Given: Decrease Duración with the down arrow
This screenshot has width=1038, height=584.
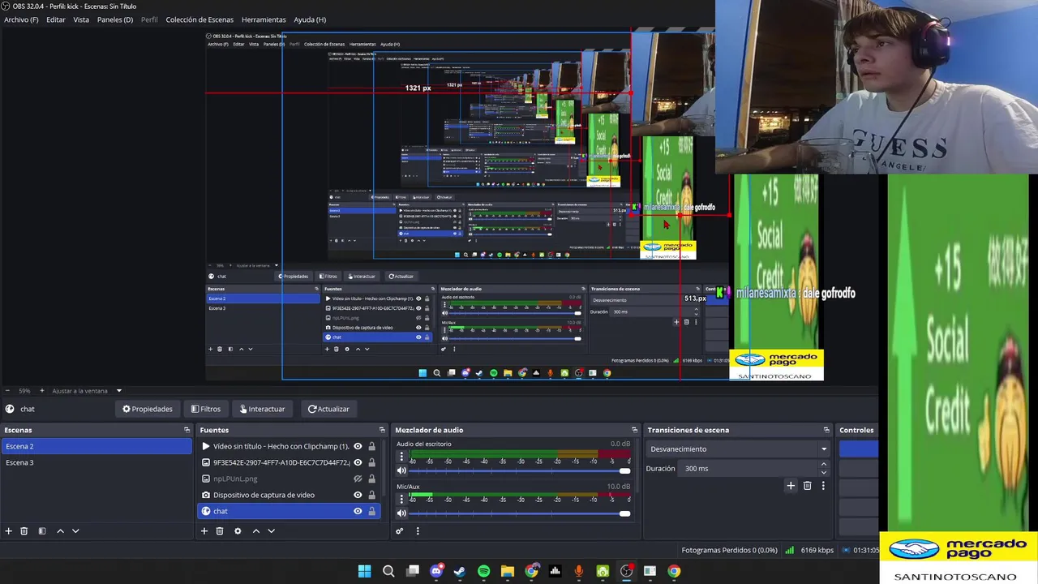Looking at the screenshot, I should point(824,472).
